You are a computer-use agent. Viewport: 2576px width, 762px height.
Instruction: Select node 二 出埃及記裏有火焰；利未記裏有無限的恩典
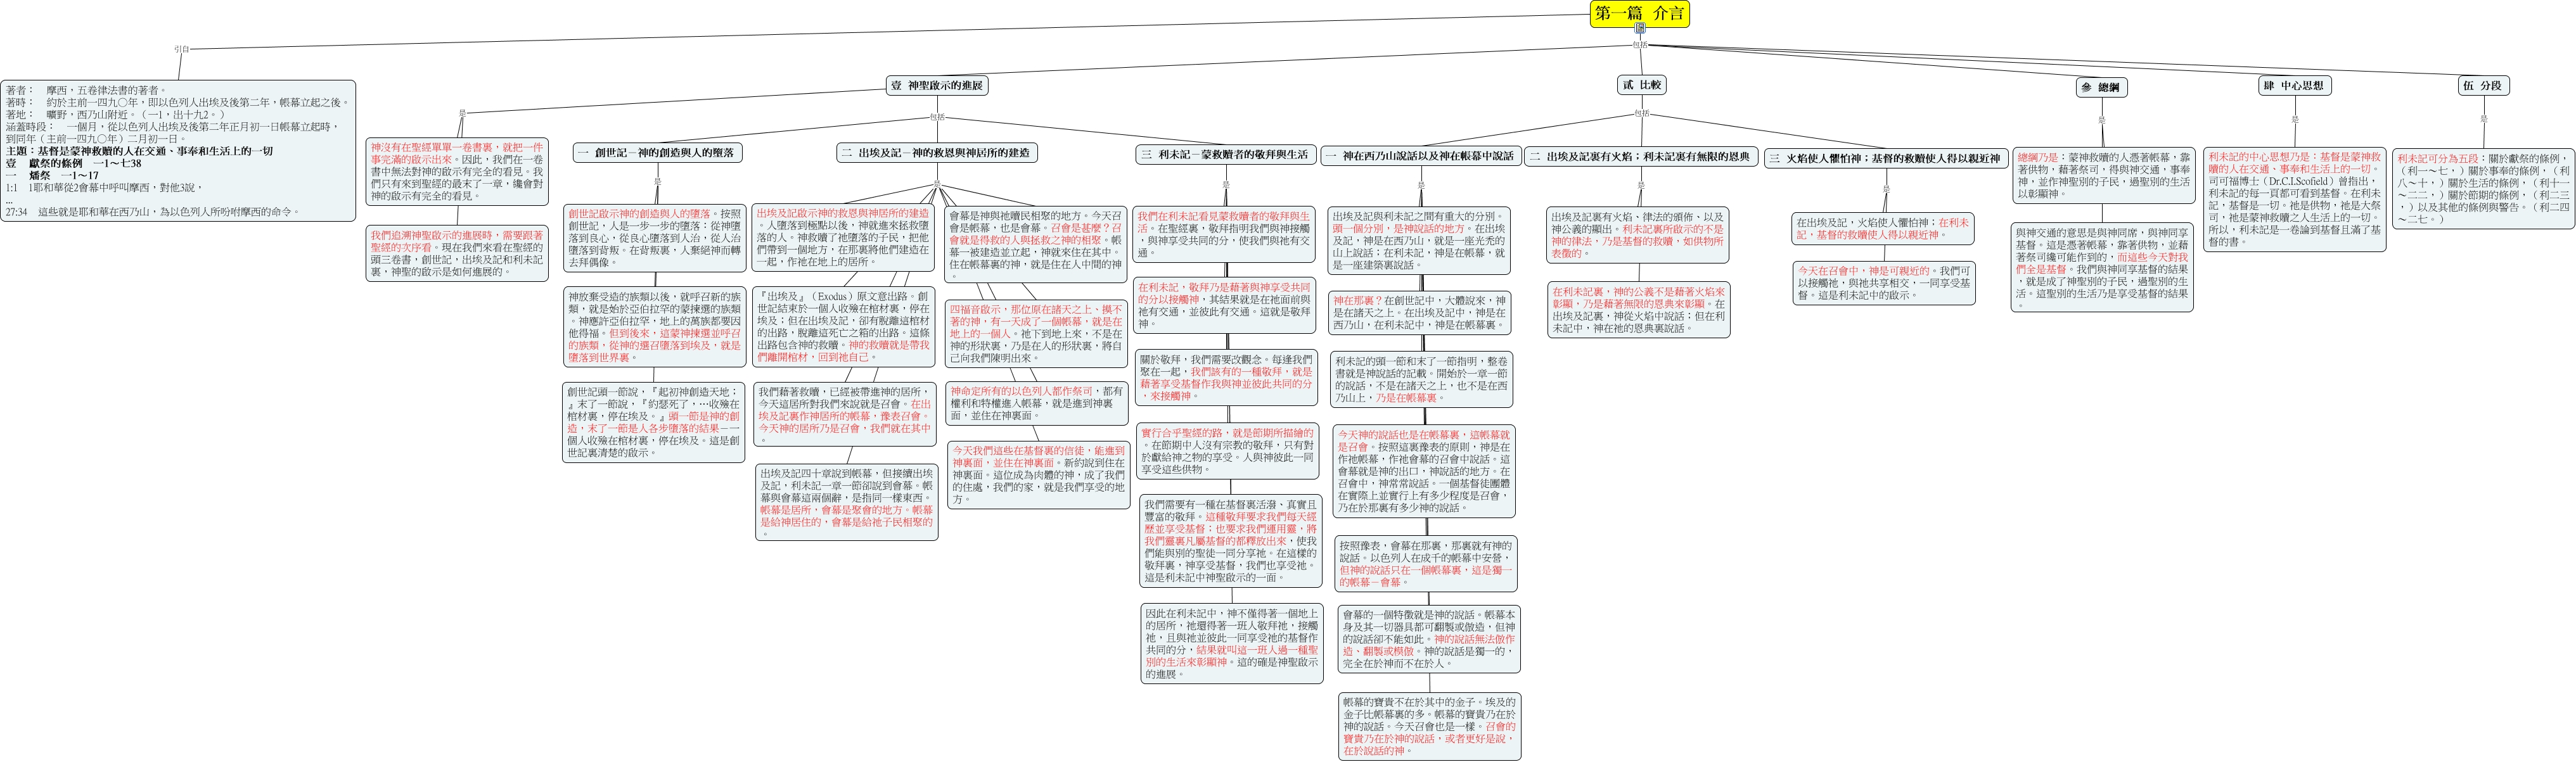1641,157
